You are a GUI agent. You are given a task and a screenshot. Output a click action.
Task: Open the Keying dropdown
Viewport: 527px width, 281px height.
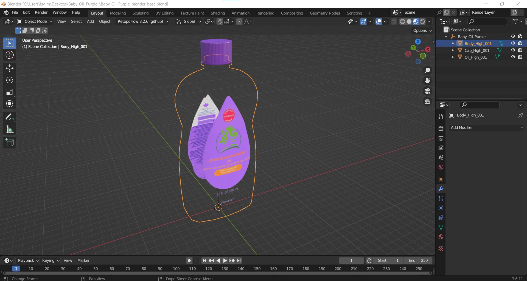point(51,260)
